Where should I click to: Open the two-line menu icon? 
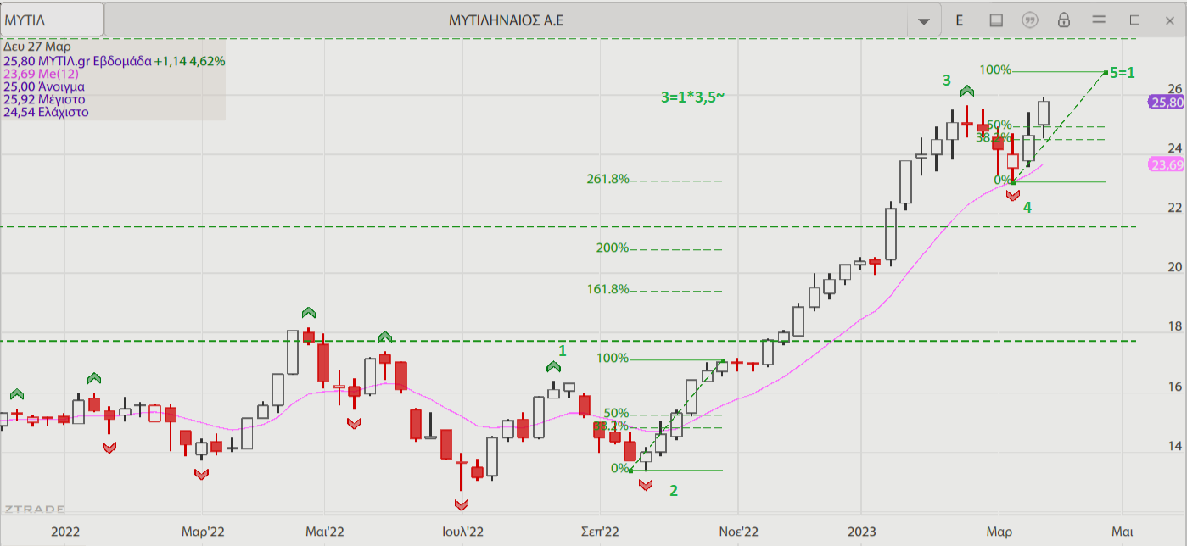(x=1100, y=19)
